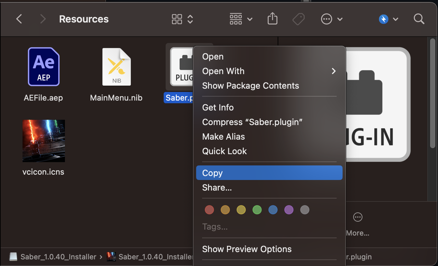Choose Copy in the context menu
Screen dimensions: 438x266
(x=269, y=173)
